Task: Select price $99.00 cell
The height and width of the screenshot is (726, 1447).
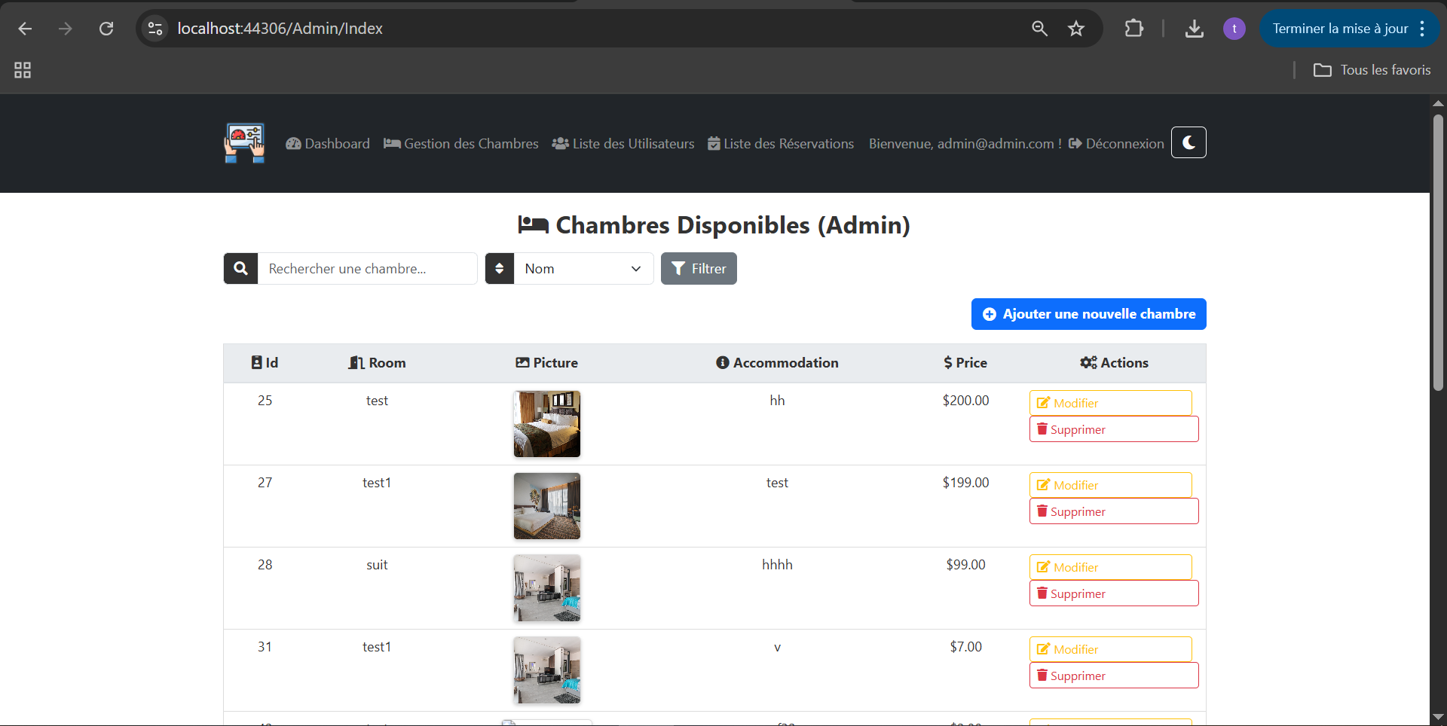Action: click(x=965, y=565)
